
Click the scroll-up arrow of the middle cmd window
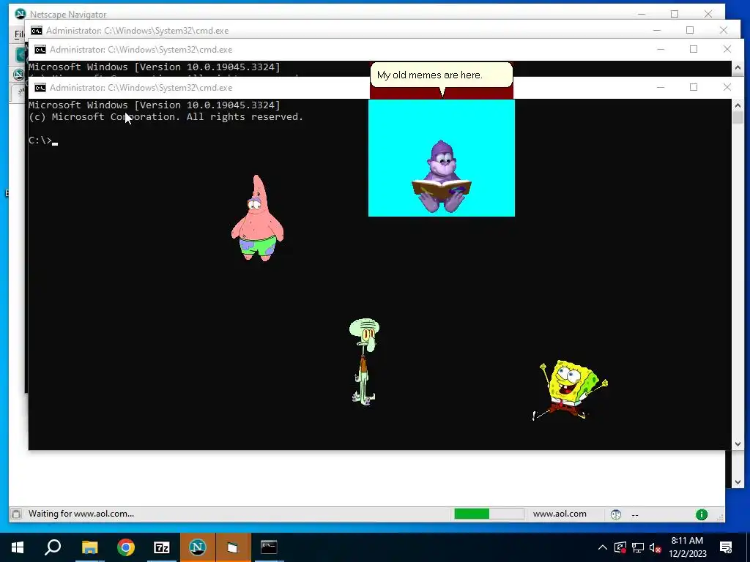click(738, 67)
